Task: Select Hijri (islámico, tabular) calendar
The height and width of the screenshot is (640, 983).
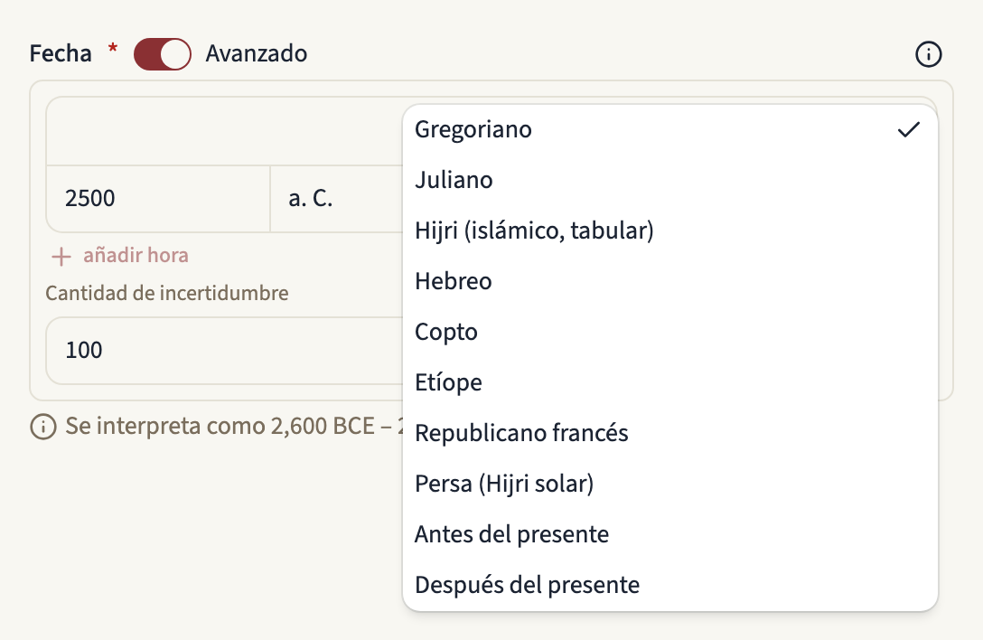Action: [x=670, y=231]
